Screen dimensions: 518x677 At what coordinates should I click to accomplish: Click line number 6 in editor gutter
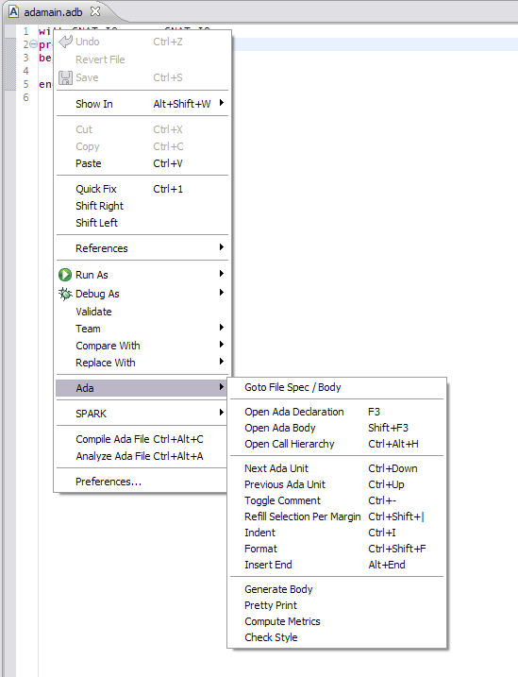[x=25, y=97]
